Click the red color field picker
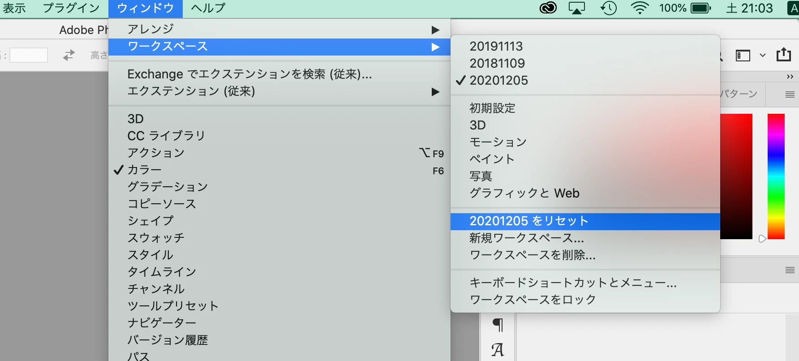This screenshot has height=361, width=799. [736, 176]
